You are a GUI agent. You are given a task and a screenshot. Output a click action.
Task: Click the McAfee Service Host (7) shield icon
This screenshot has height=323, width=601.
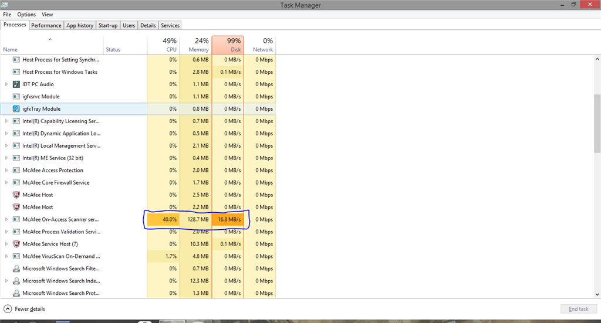[x=16, y=244]
